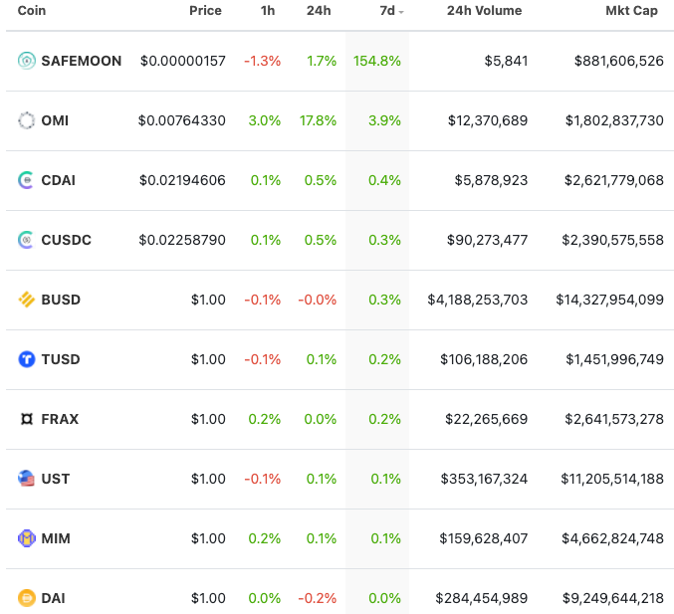Sort by the Mkt Cap header
This screenshot has width=674, height=614.
point(631,10)
